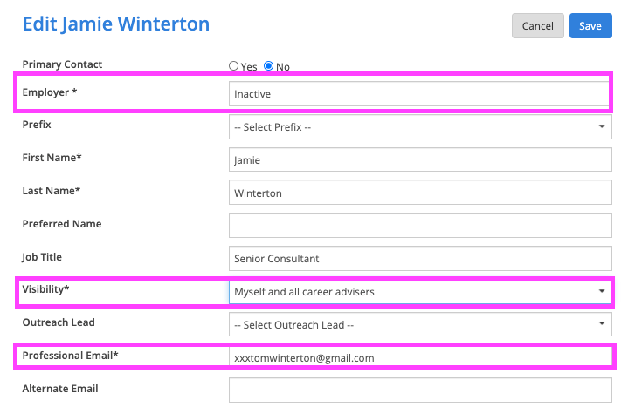Image resolution: width=635 pixels, height=414 pixels.
Task: Click the Employer field containing Inactive
Action: pos(419,94)
